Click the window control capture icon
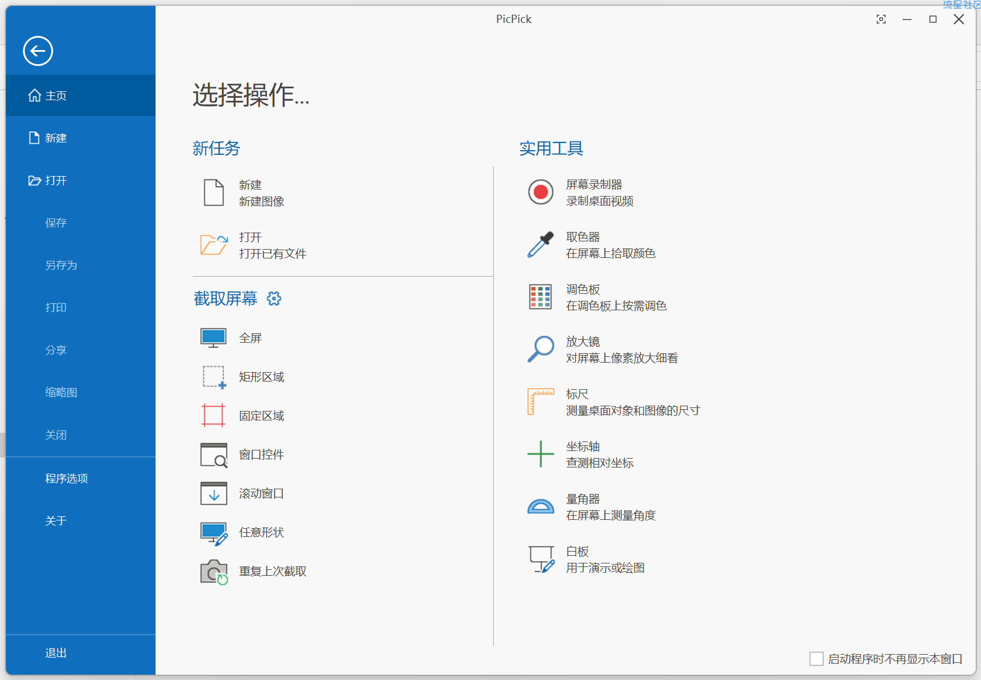Screen dimensions: 981x680 click(x=214, y=455)
